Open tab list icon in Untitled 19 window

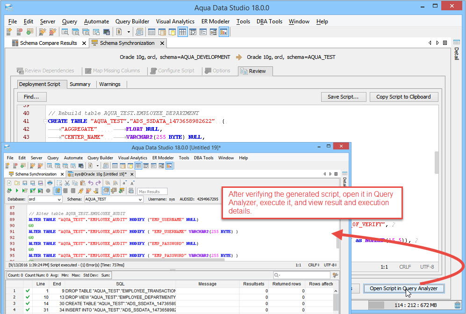click(x=336, y=174)
